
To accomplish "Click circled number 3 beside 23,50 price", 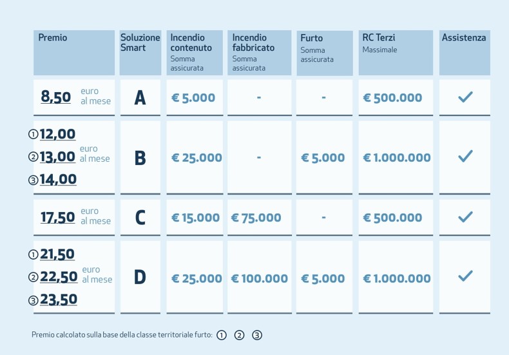I will tap(34, 300).
